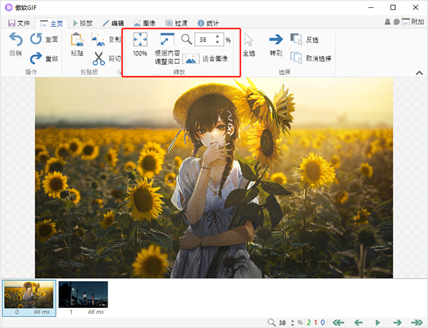Viewport: 428px width, 328px height.
Task: Click the Copy (复制) images icon
Action: click(x=98, y=39)
